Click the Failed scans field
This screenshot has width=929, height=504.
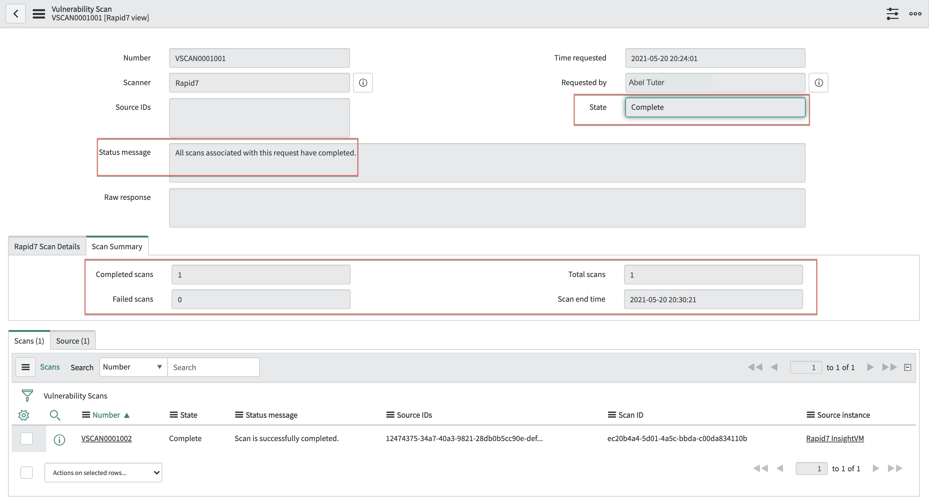coord(261,299)
